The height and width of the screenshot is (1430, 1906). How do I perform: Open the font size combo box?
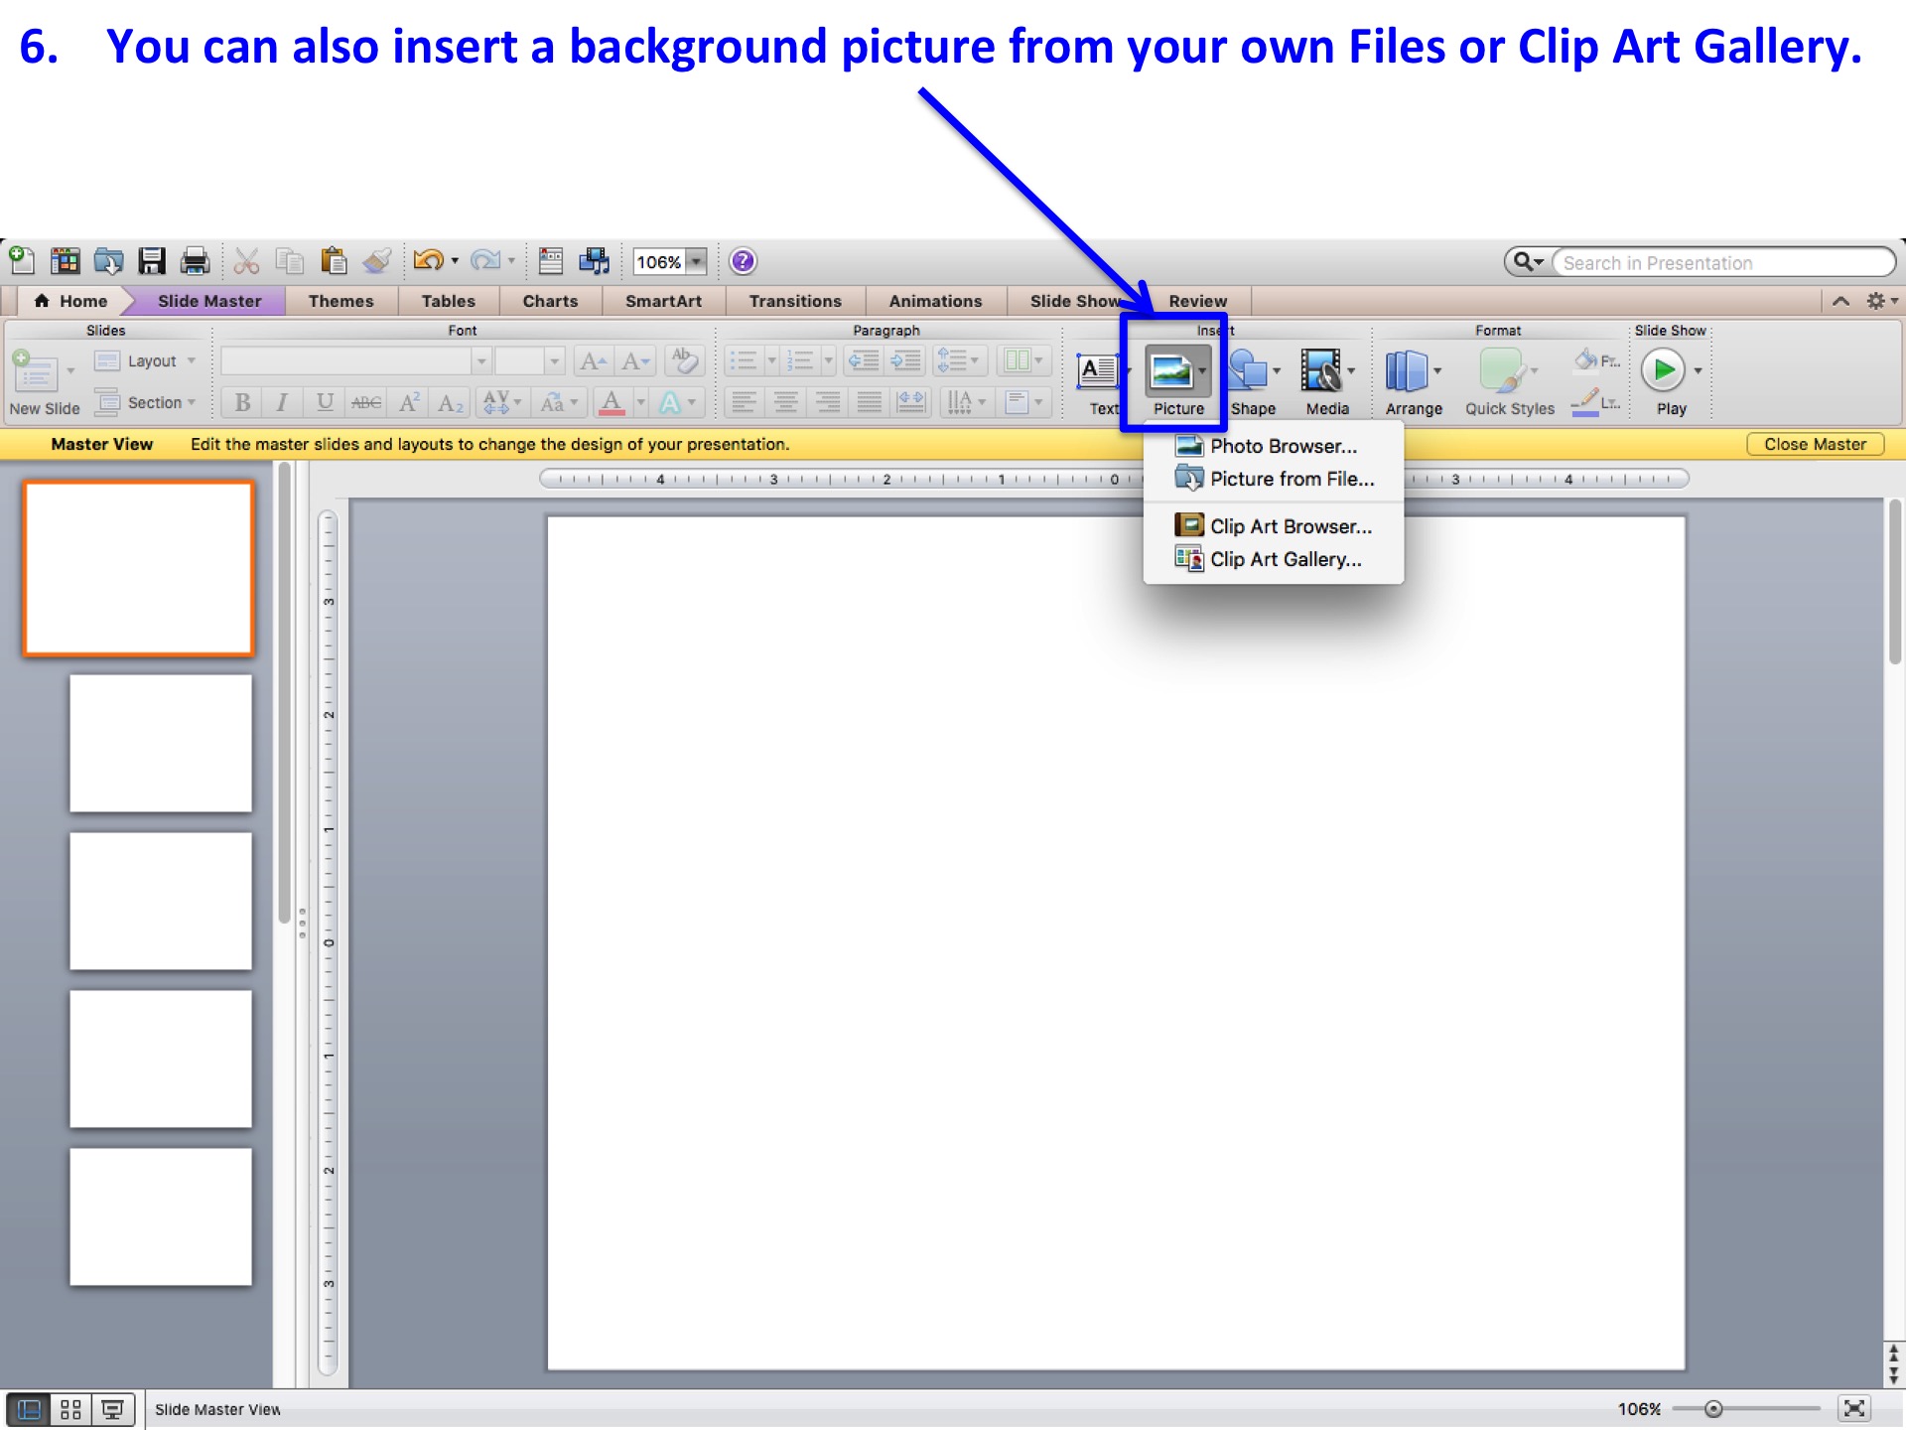tap(530, 360)
